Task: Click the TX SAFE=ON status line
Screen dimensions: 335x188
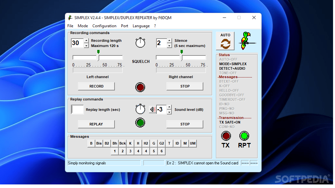Action: [x=230, y=123]
